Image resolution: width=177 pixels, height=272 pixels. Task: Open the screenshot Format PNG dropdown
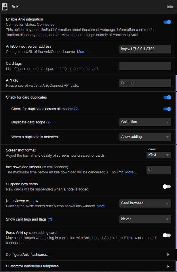pos(159,155)
